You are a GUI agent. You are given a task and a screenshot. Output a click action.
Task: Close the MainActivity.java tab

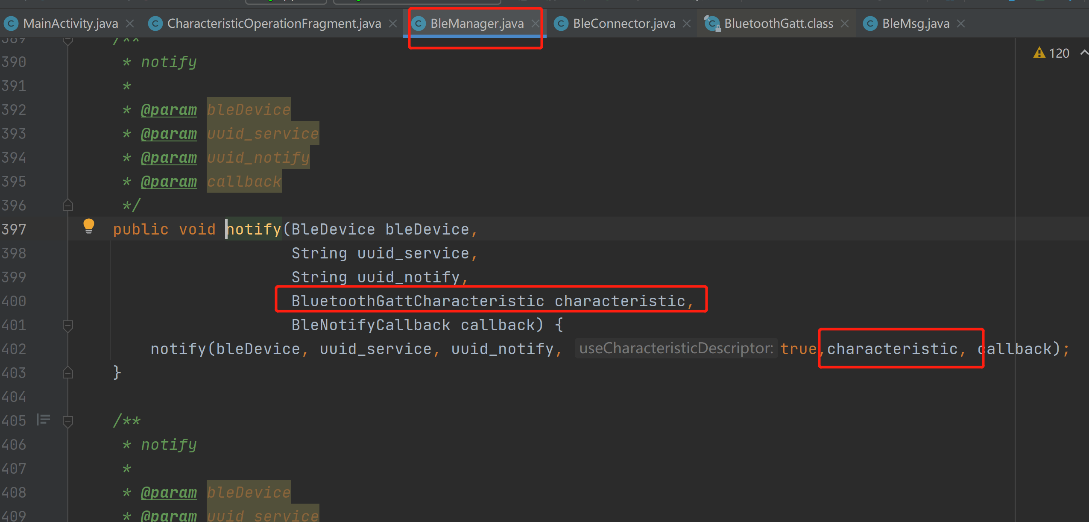(x=130, y=23)
